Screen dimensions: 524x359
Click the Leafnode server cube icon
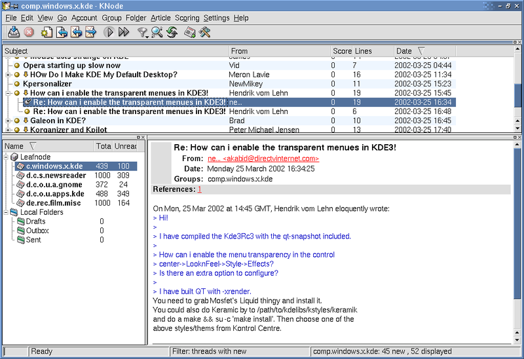click(x=14, y=157)
